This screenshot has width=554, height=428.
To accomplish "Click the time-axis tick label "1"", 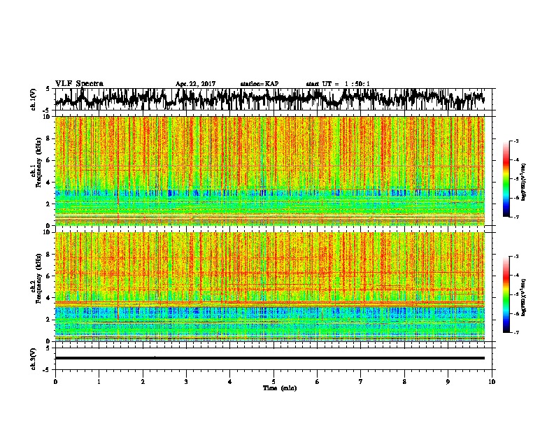I will point(99,382).
